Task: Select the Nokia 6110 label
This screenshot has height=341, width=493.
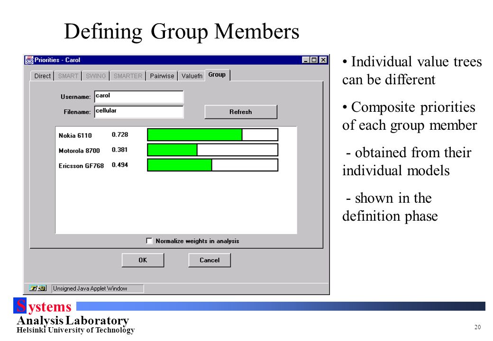Action: pos(75,135)
